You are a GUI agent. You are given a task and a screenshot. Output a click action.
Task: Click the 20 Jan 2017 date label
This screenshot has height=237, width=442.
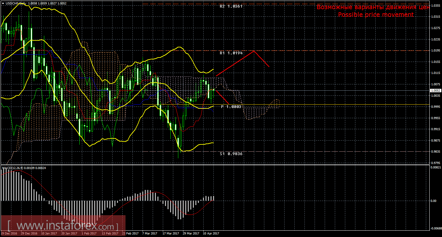pos(70,234)
